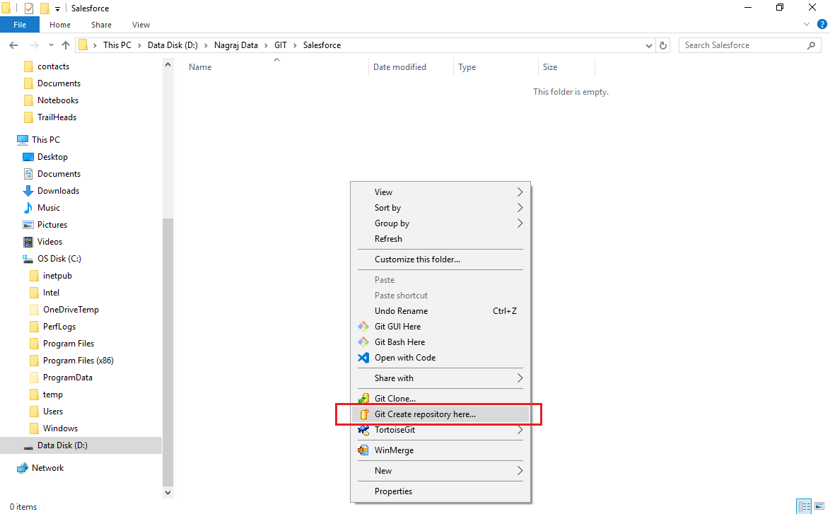Click the WinMerge icon in context menu
Screen dimensions: 830x514
(x=363, y=450)
